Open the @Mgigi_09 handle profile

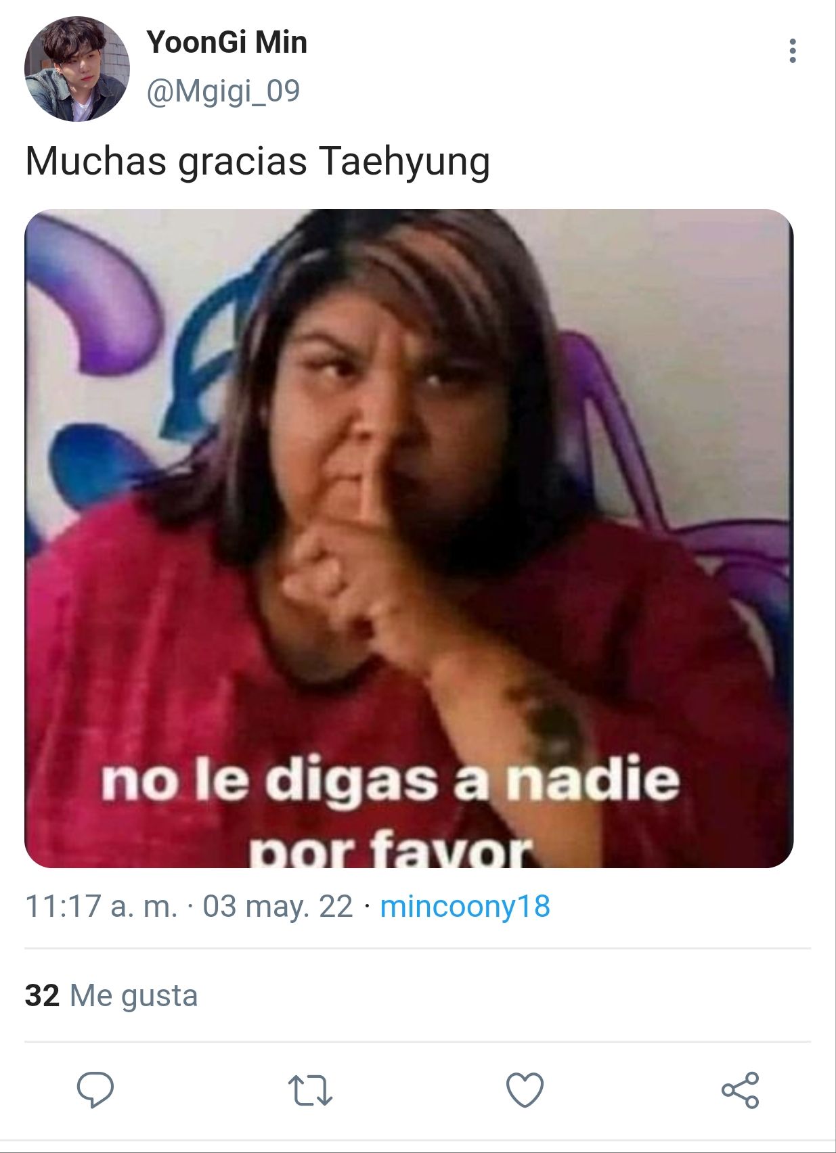223,91
